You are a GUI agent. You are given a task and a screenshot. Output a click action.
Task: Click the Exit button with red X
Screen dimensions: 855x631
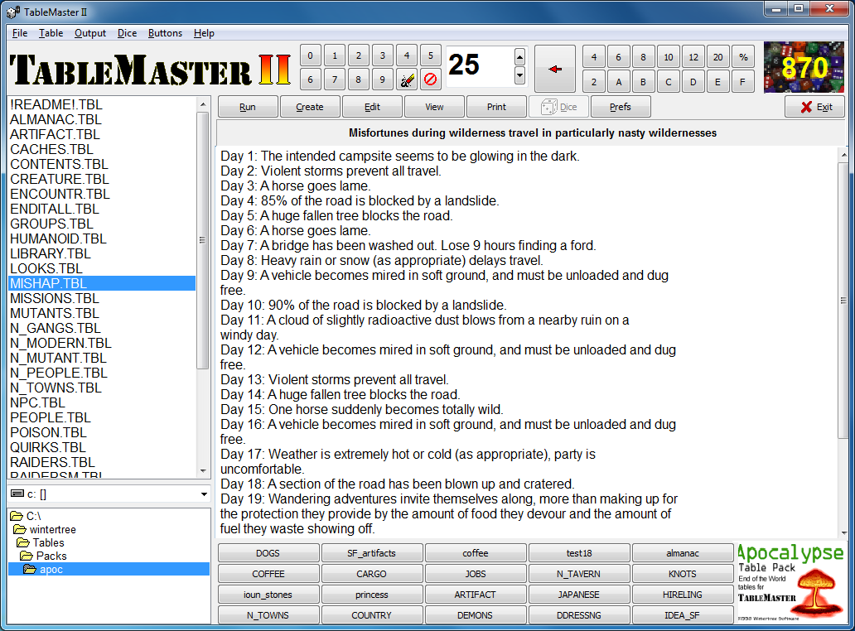point(815,107)
